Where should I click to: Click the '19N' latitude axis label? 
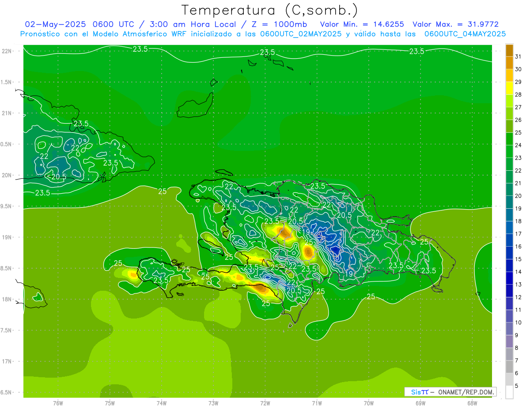tap(7, 237)
